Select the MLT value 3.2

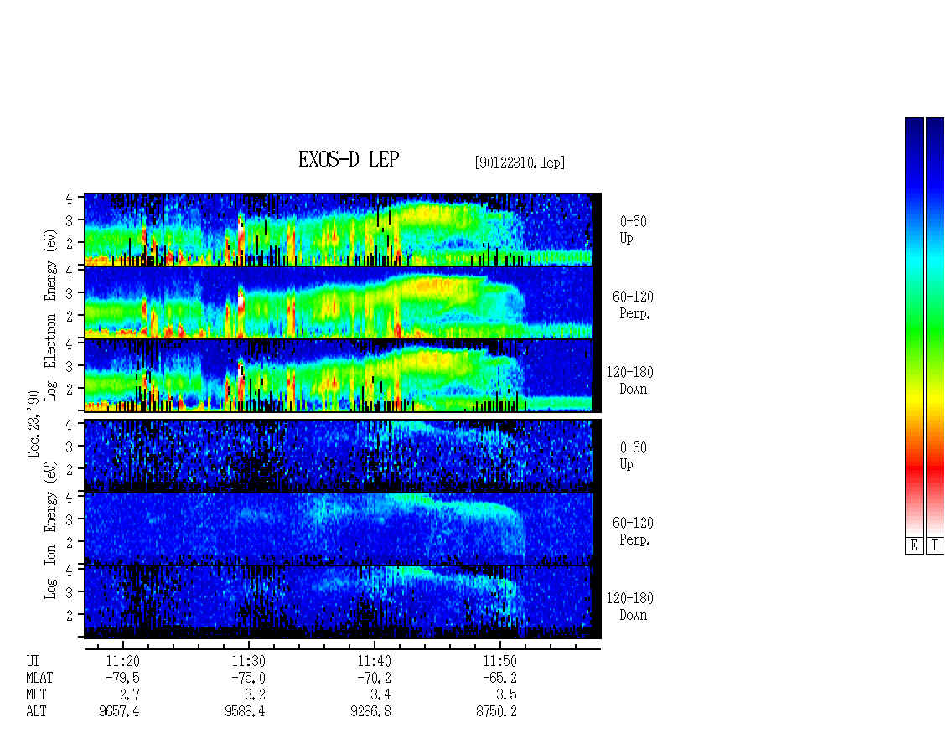256,695
